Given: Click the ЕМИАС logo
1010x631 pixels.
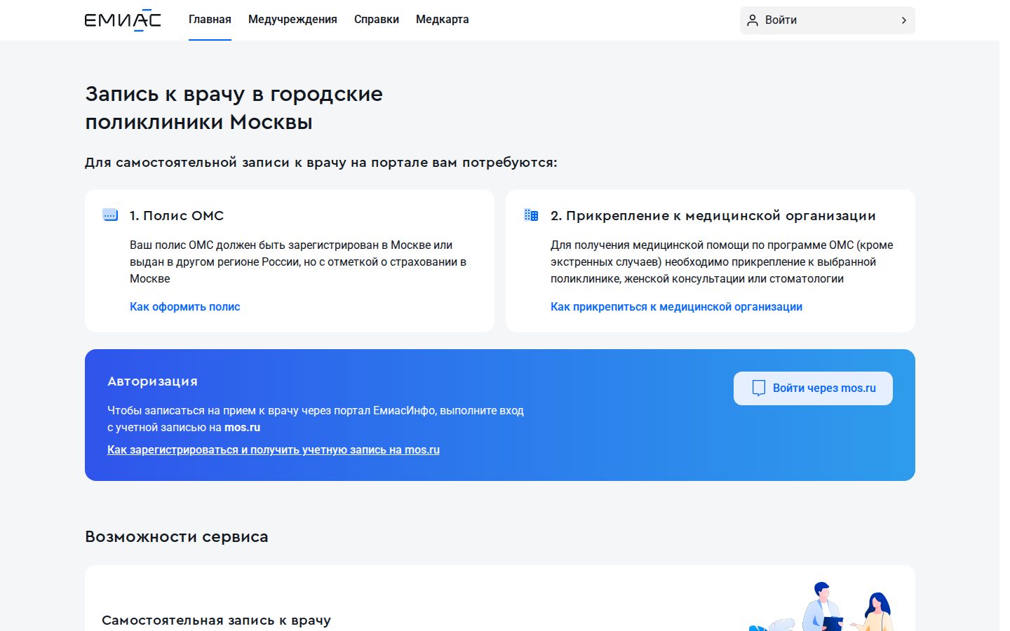Looking at the screenshot, I should point(123,20).
